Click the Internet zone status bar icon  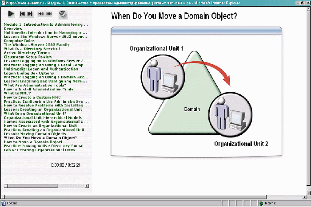click(261, 203)
